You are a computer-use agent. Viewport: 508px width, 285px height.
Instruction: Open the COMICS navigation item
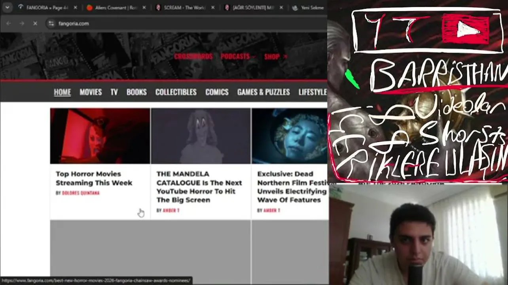coord(217,92)
